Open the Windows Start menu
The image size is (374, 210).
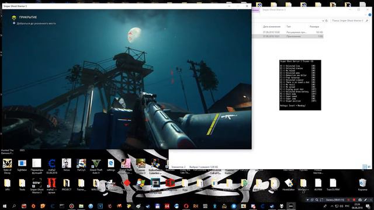point(4,206)
